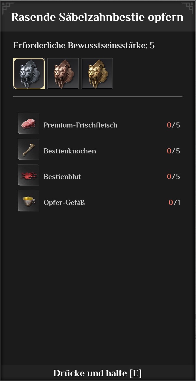Screen dimensions: 196x381
Task: Click the Bestienknochen bone icon
Action: point(28,149)
